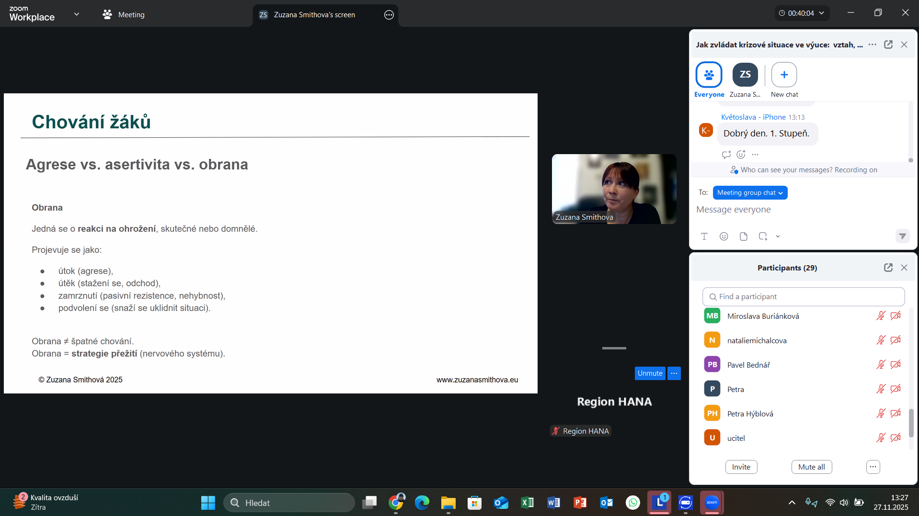Click the Find a participant search field

(804, 297)
